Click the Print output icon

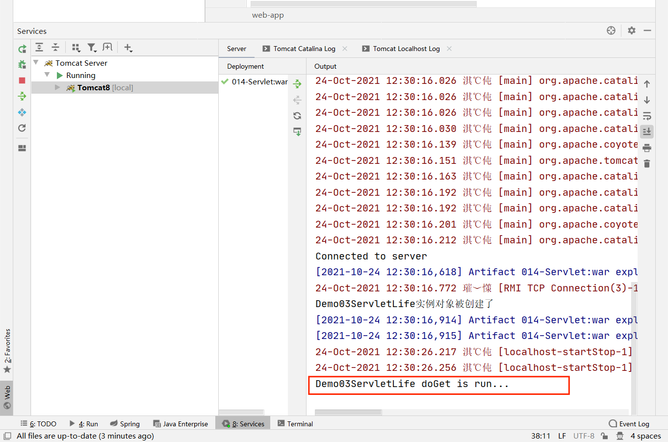[647, 148]
